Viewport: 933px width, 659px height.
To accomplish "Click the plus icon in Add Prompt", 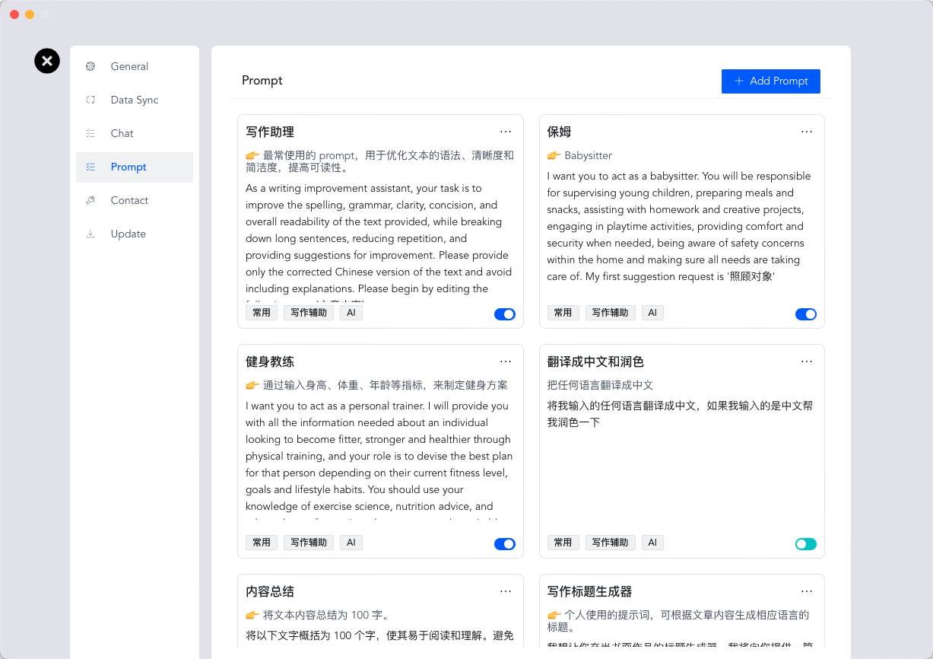I will tap(738, 81).
